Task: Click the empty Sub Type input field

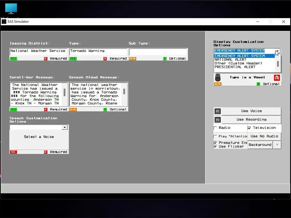Action: 158,52
